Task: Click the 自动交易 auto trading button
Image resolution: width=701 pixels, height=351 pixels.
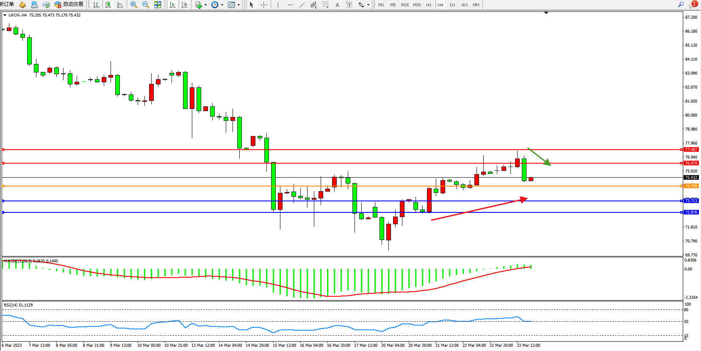Action: point(69,5)
